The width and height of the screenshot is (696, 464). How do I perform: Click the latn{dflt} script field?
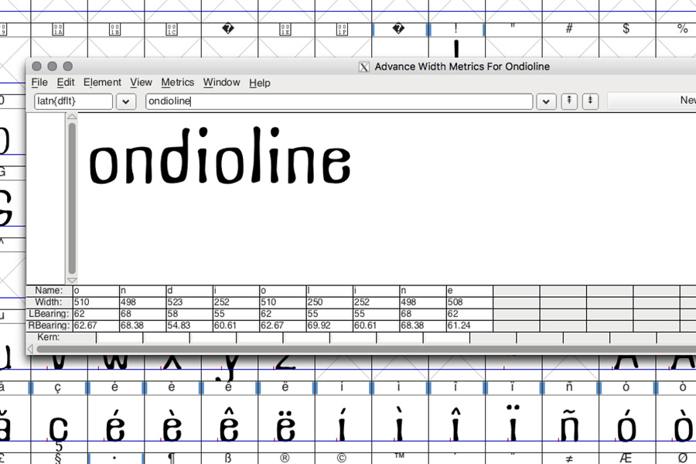[x=73, y=101]
